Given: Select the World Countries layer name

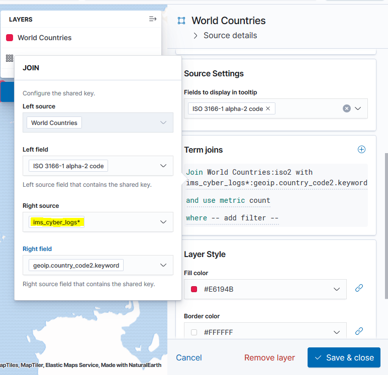Looking at the screenshot, I should pyautogui.click(x=45, y=38).
